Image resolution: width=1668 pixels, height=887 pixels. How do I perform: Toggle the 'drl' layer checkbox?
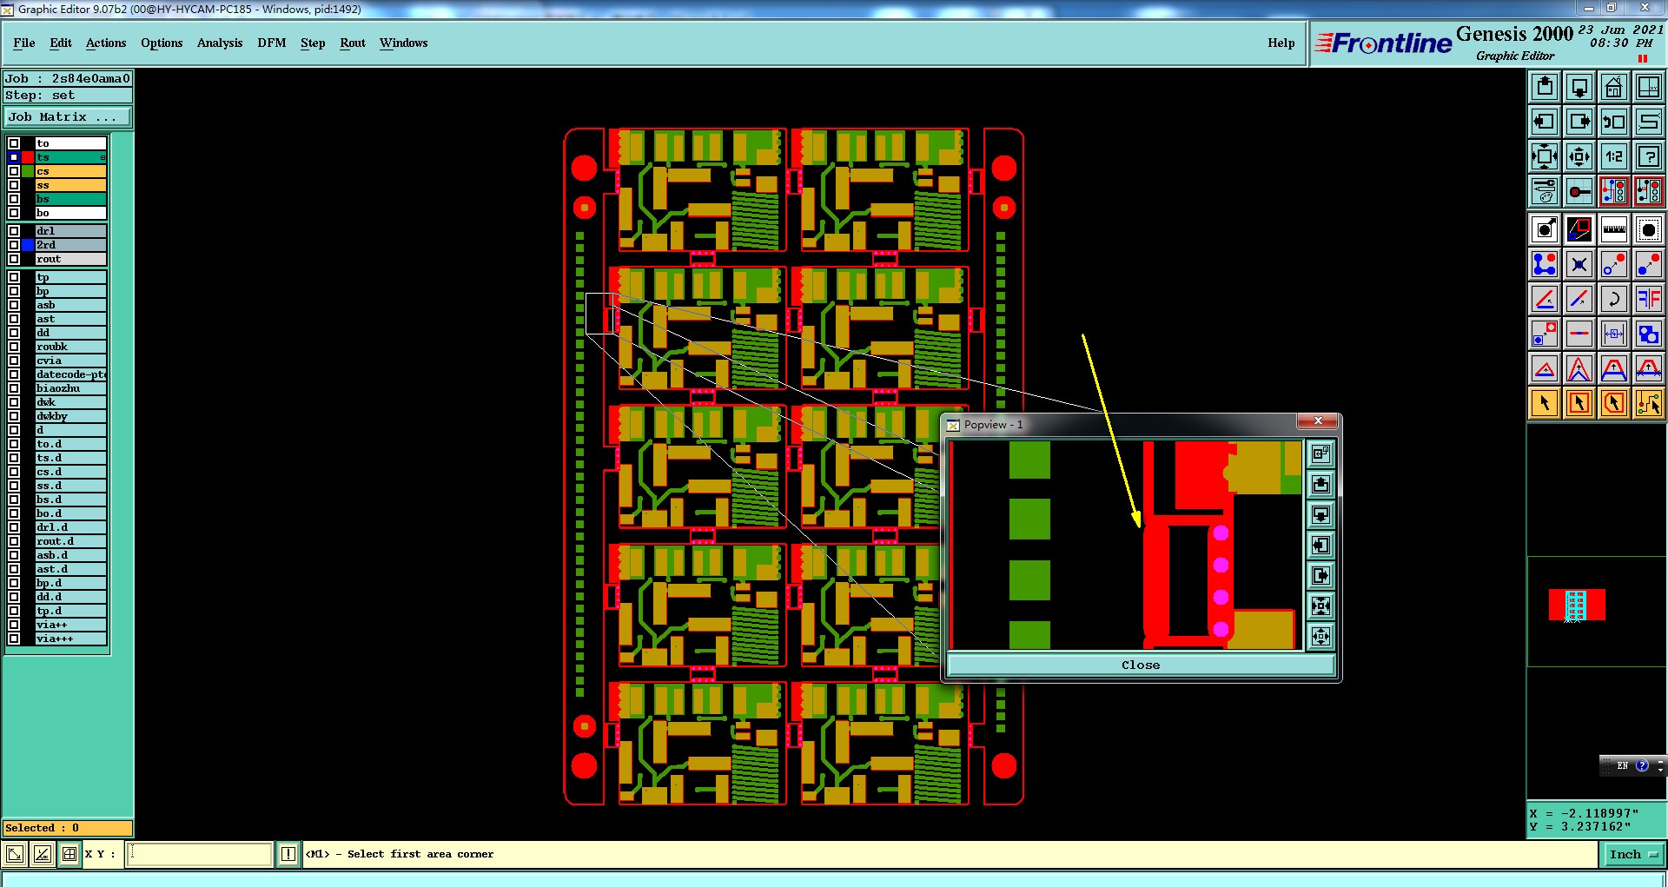14,231
